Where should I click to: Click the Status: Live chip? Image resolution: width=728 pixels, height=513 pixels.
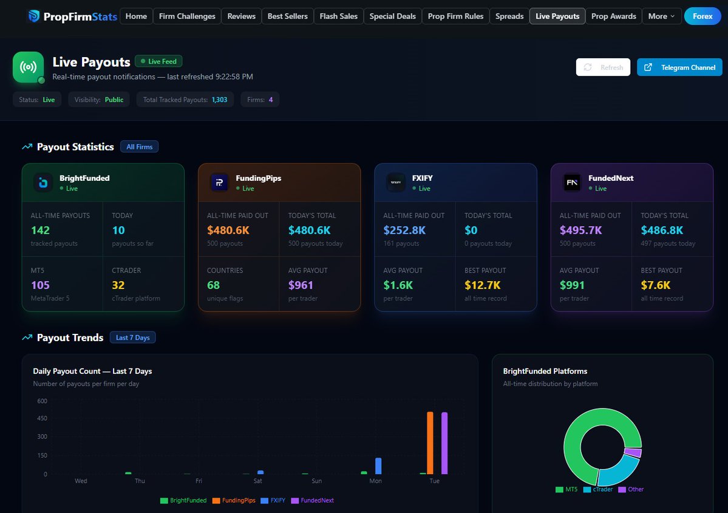coord(37,100)
